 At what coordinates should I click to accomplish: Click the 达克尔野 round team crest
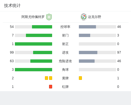pos(84,17)
